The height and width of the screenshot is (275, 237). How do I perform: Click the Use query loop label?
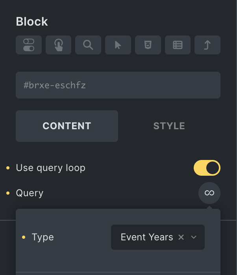(x=50, y=168)
